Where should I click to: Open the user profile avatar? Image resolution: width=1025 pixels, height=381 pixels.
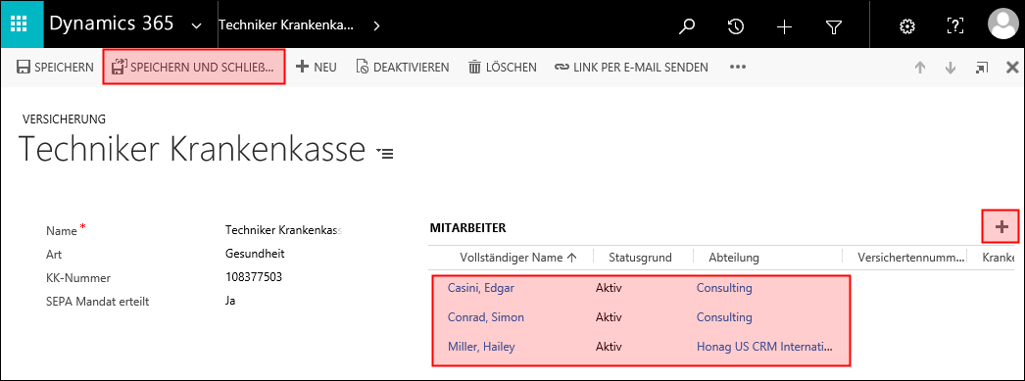coord(1002,24)
